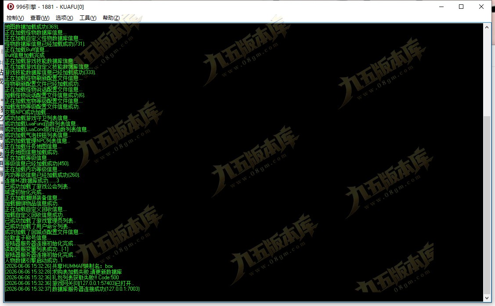Viewport: 495px width, 306px height.
Task: Close the 996引擎 KUAFU window
Action: [481, 7]
